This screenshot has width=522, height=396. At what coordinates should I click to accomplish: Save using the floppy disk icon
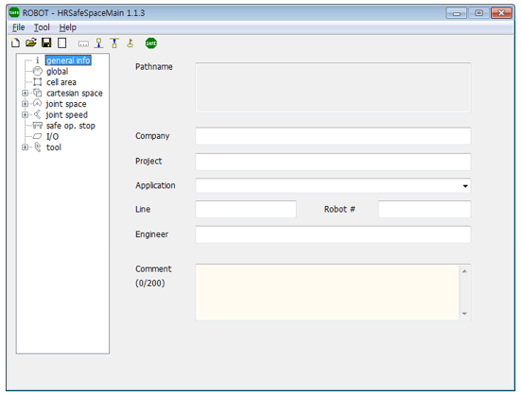coord(46,43)
